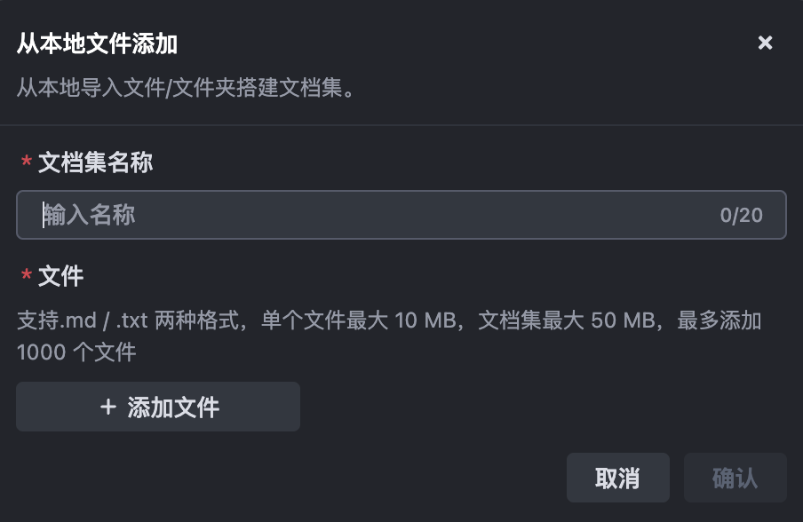Click the 文件 section label
This screenshot has height=522, width=803.
(x=61, y=276)
